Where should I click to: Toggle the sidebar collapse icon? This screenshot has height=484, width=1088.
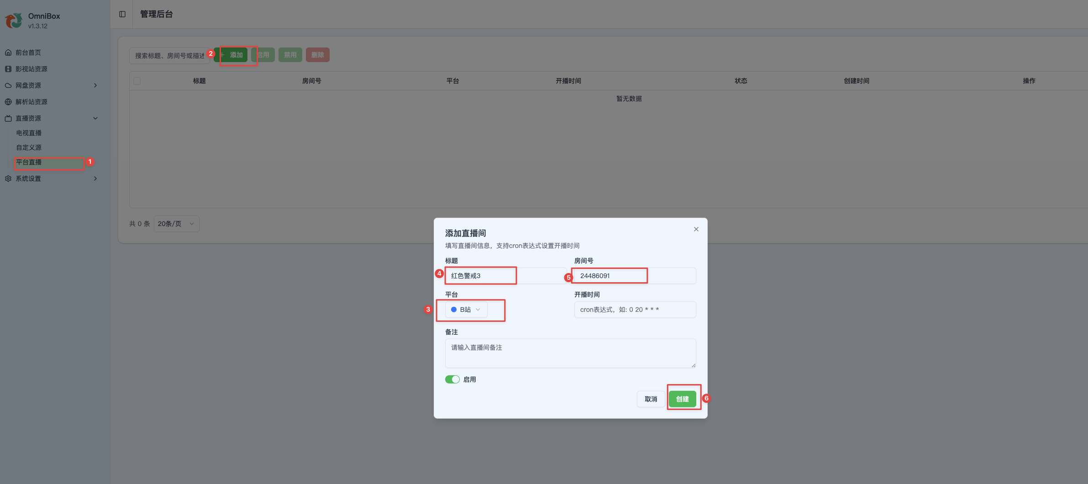pyautogui.click(x=122, y=14)
